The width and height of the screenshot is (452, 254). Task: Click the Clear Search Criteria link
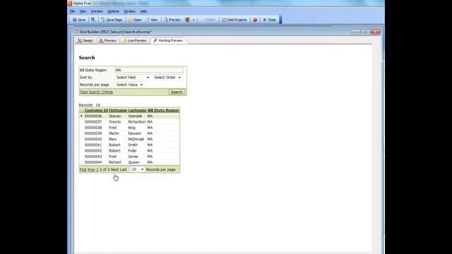pyautogui.click(x=96, y=92)
